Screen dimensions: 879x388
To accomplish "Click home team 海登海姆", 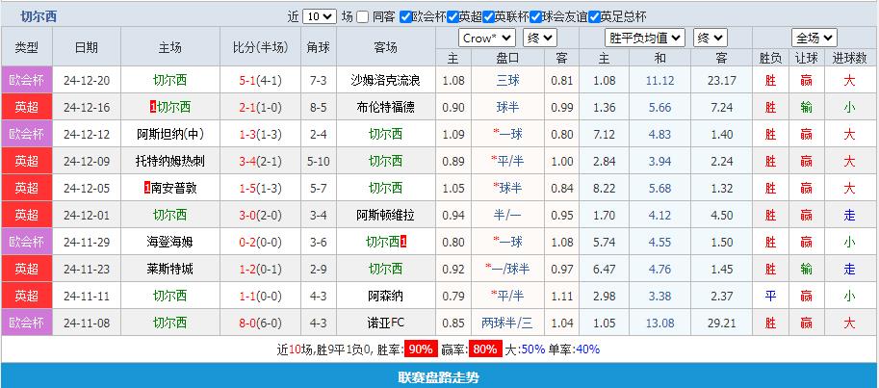I will point(169,243).
